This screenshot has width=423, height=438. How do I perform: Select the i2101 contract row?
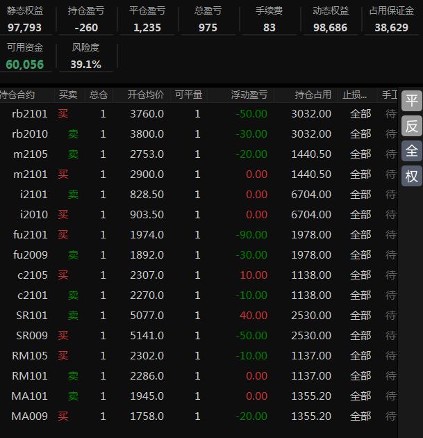[x=199, y=195]
